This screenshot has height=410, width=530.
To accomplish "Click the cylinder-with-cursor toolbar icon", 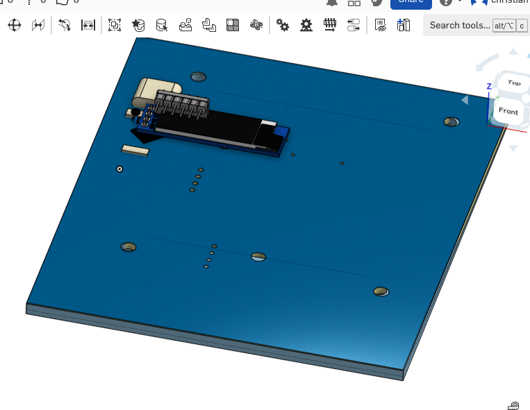I will coord(162,25).
